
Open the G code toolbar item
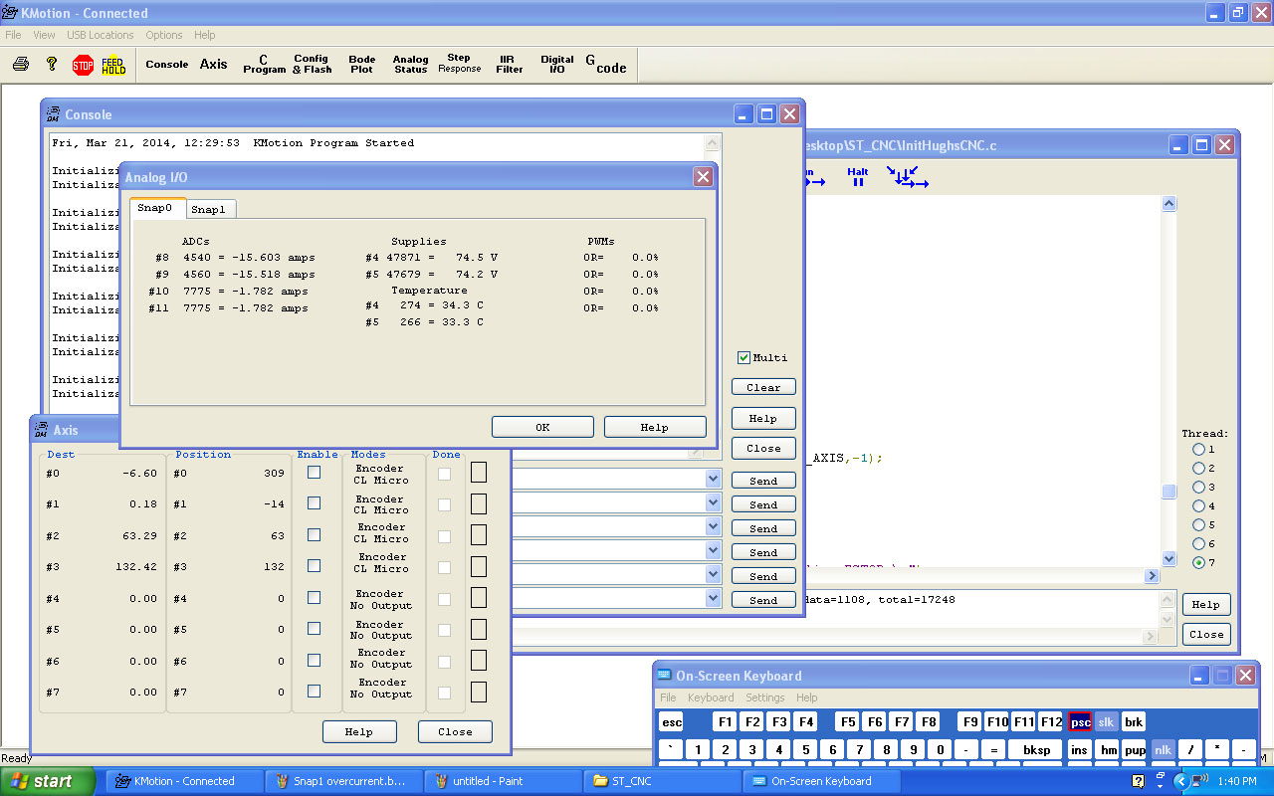click(605, 65)
